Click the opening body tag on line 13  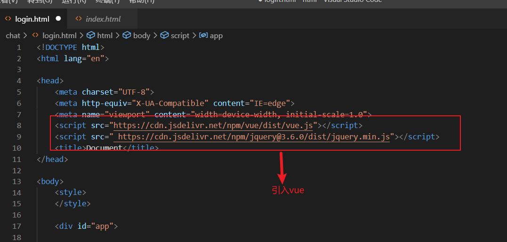pyautogui.click(x=50, y=182)
